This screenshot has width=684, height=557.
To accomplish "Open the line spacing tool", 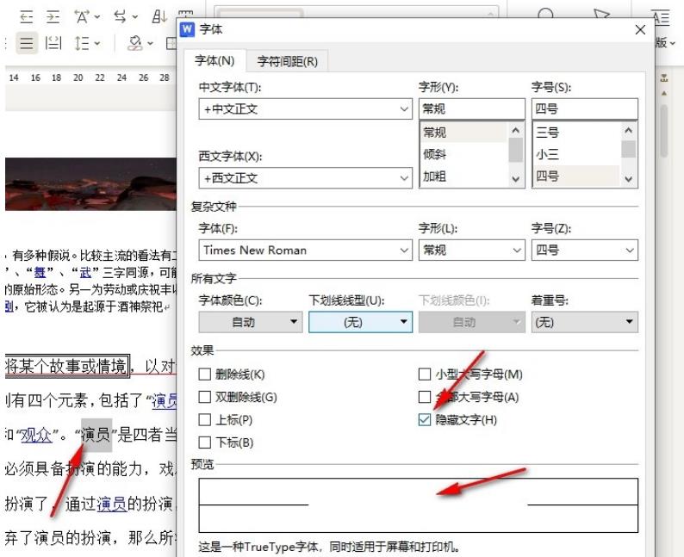I will tap(82, 43).
